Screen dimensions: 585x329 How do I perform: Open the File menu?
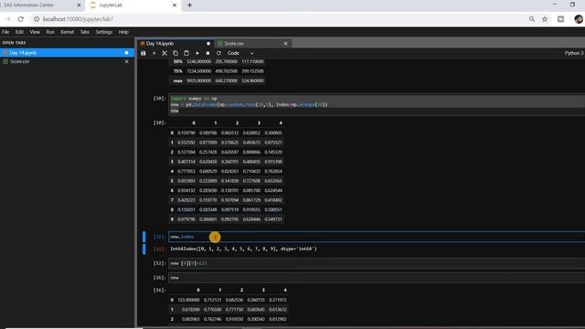click(x=5, y=32)
